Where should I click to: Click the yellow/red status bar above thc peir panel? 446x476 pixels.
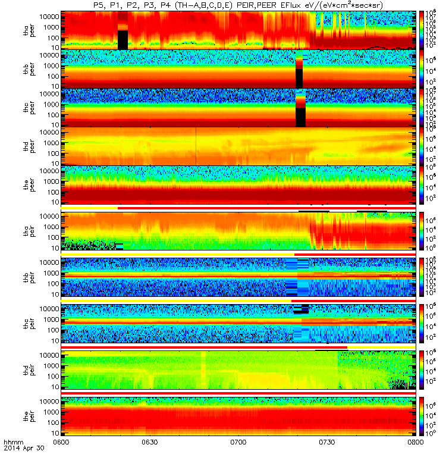tap(238, 301)
